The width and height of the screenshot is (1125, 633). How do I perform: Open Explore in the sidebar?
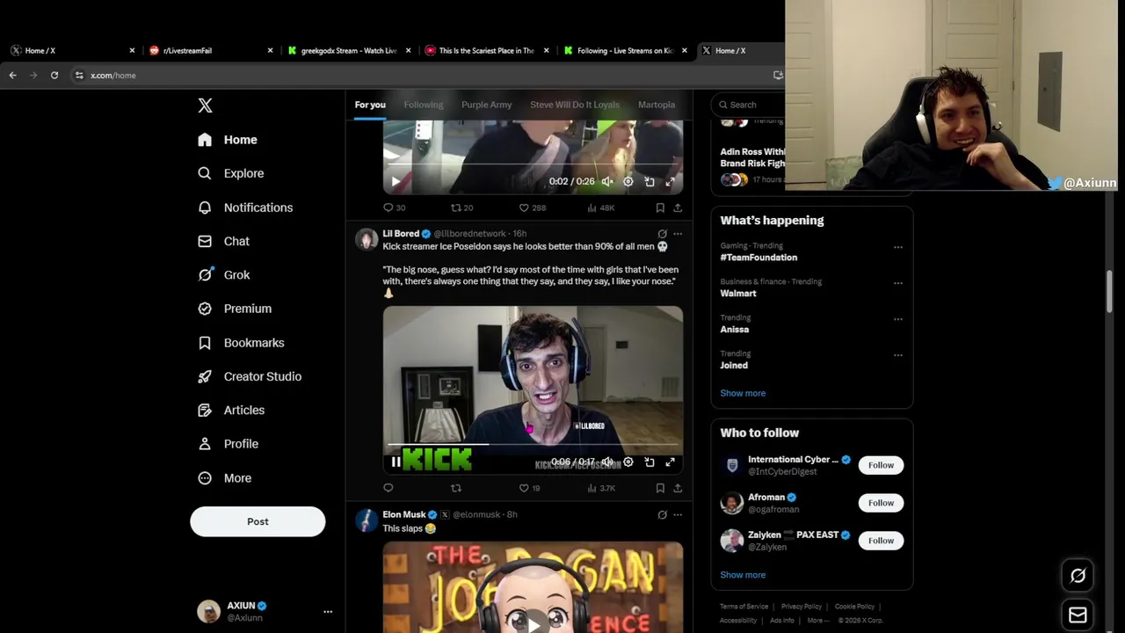(231, 173)
